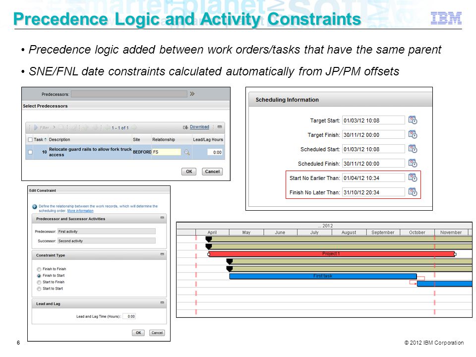Image resolution: width=476 pixels, height=357 pixels.
Task: Click the '1 - 1 of 1' row count
Action: [x=120, y=128]
